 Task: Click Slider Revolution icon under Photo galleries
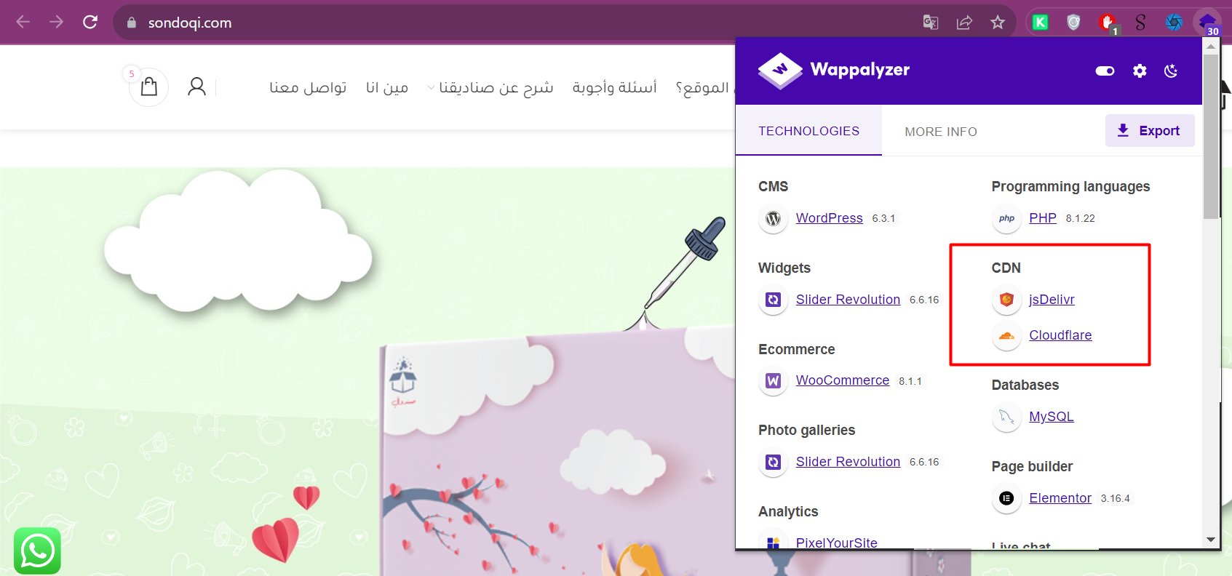774,462
